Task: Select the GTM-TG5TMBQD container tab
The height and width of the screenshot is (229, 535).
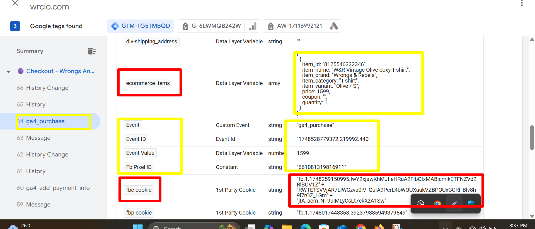Action: point(141,26)
